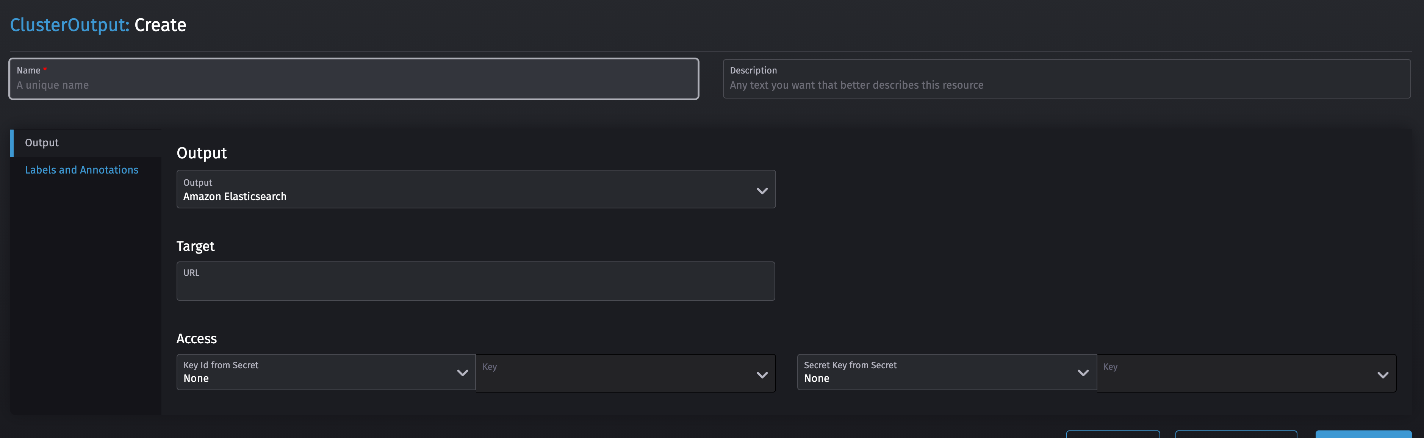Click the Secret Key from Secret chevron
Image resolution: width=1424 pixels, height=438 pixels.
point(1082,372)
